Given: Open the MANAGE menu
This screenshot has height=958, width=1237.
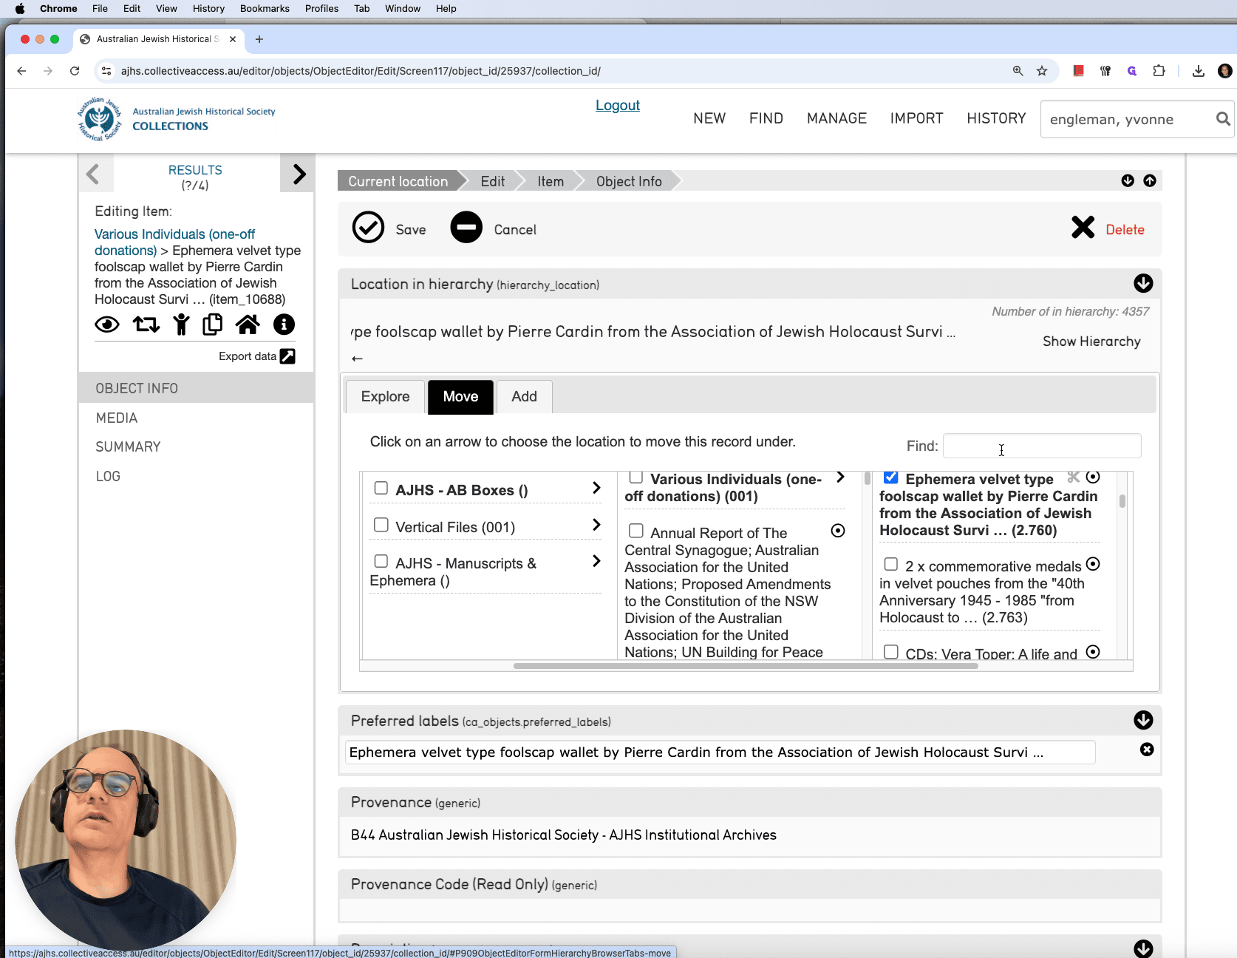Looking at the screenshot, I should (x=836, y=118).
